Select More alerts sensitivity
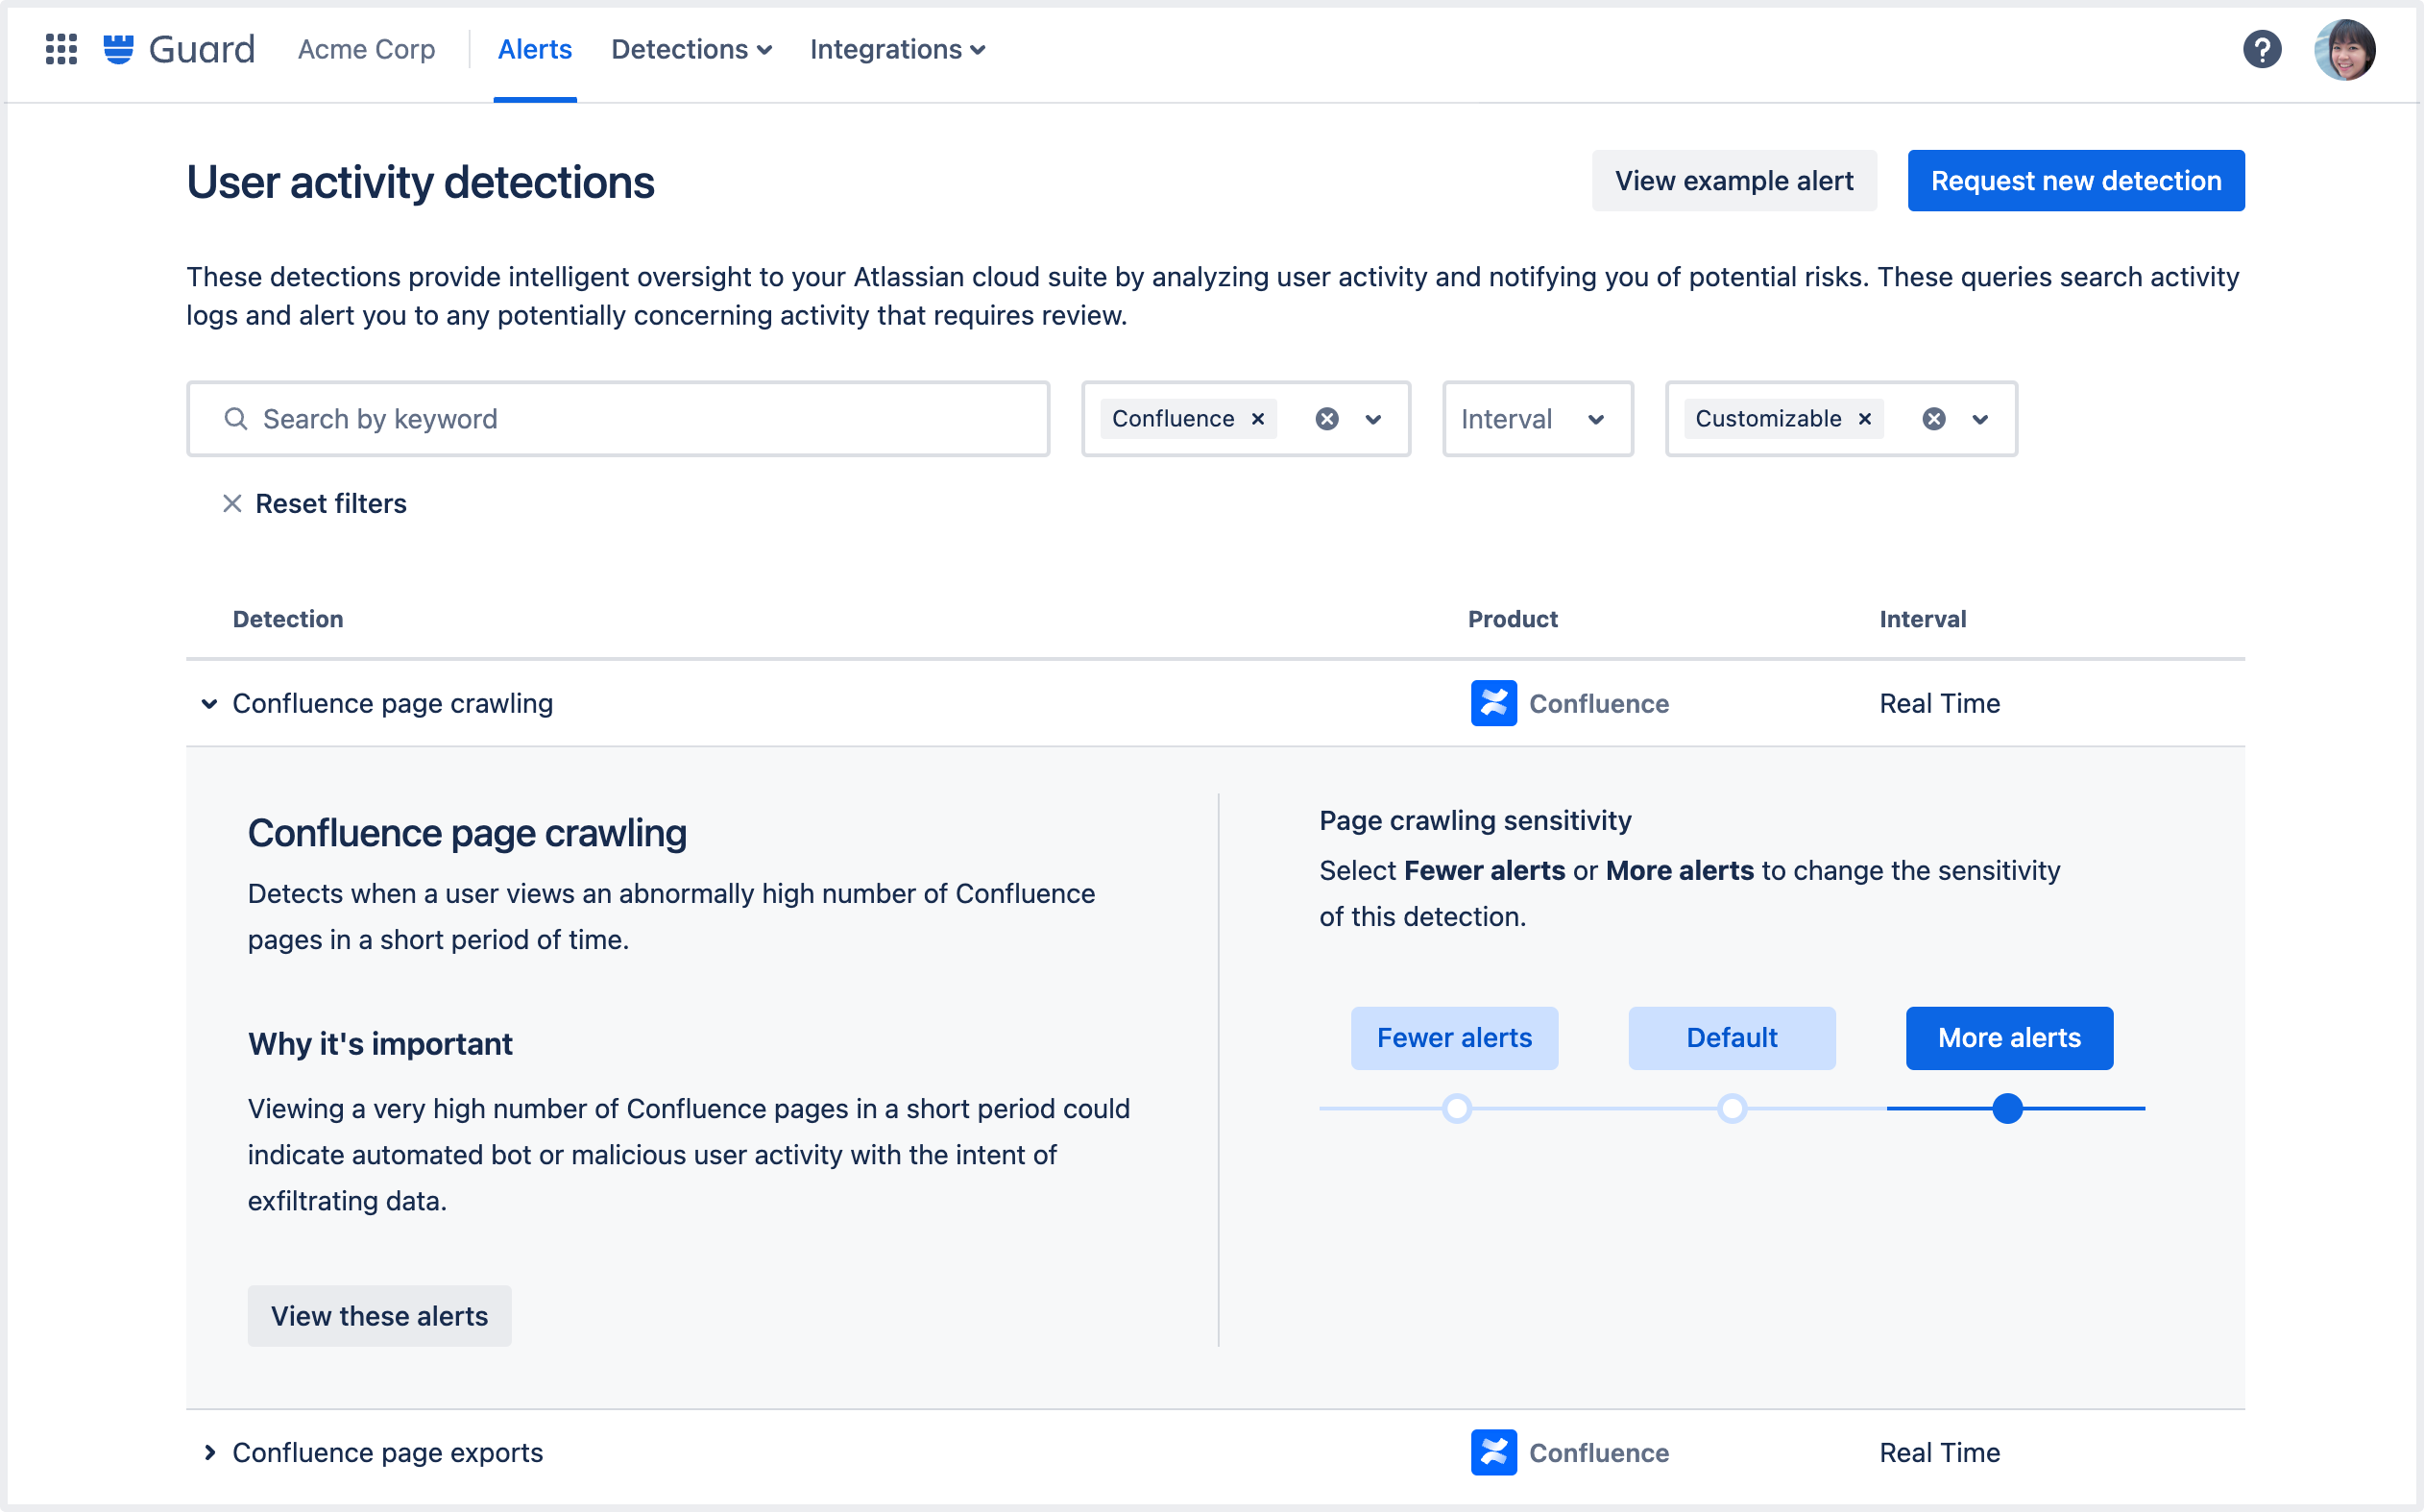Image resolution: width=2424 pixels, height=1512 pixels. tap(2009, 1038)
